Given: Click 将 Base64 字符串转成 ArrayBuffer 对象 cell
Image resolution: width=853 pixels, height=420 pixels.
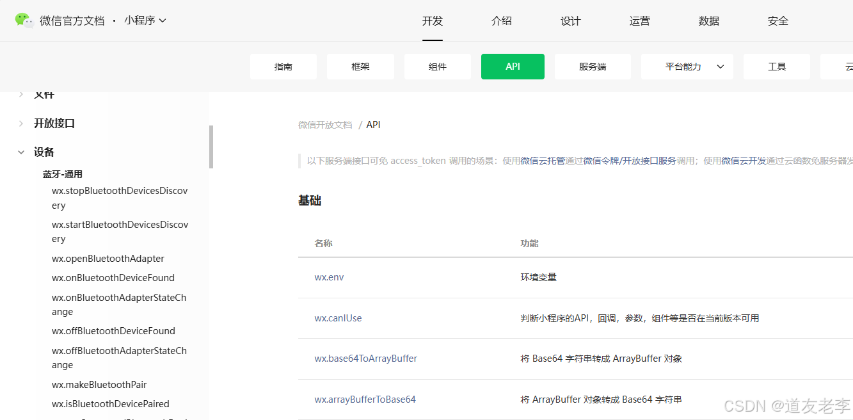Looking at the screenshot, I should click(602, 359).
